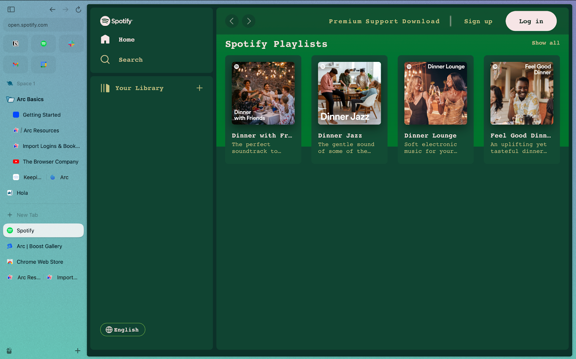Click Spotify's forward chevron button
Screen dimensions: 576x359
249,21
